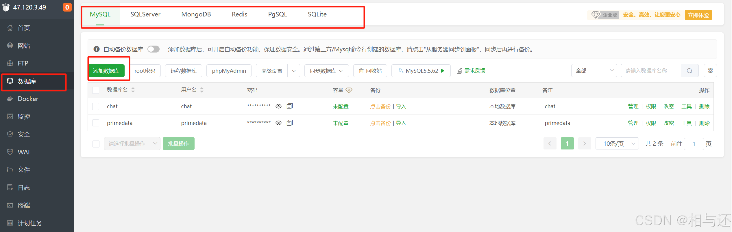Screen dimensions: 732x232
Task: Open 安全 security page
Action: tap(24, 134)
